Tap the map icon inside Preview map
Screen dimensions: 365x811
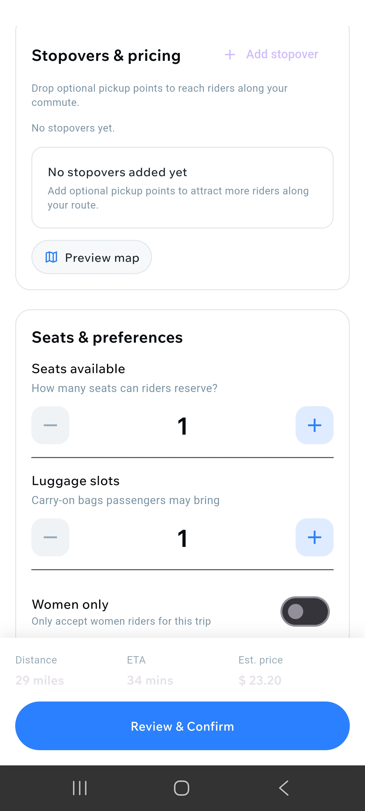[x=51, y=257]
